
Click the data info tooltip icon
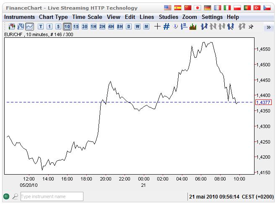click(x=175, y=26)
